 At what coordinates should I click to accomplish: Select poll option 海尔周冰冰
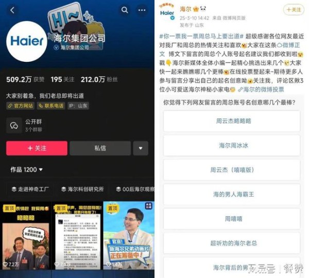(x=232, y=145)
